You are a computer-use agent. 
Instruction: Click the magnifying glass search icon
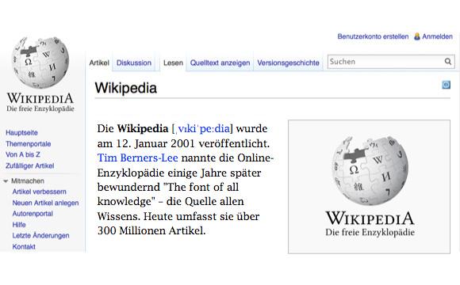coord(447,62)
